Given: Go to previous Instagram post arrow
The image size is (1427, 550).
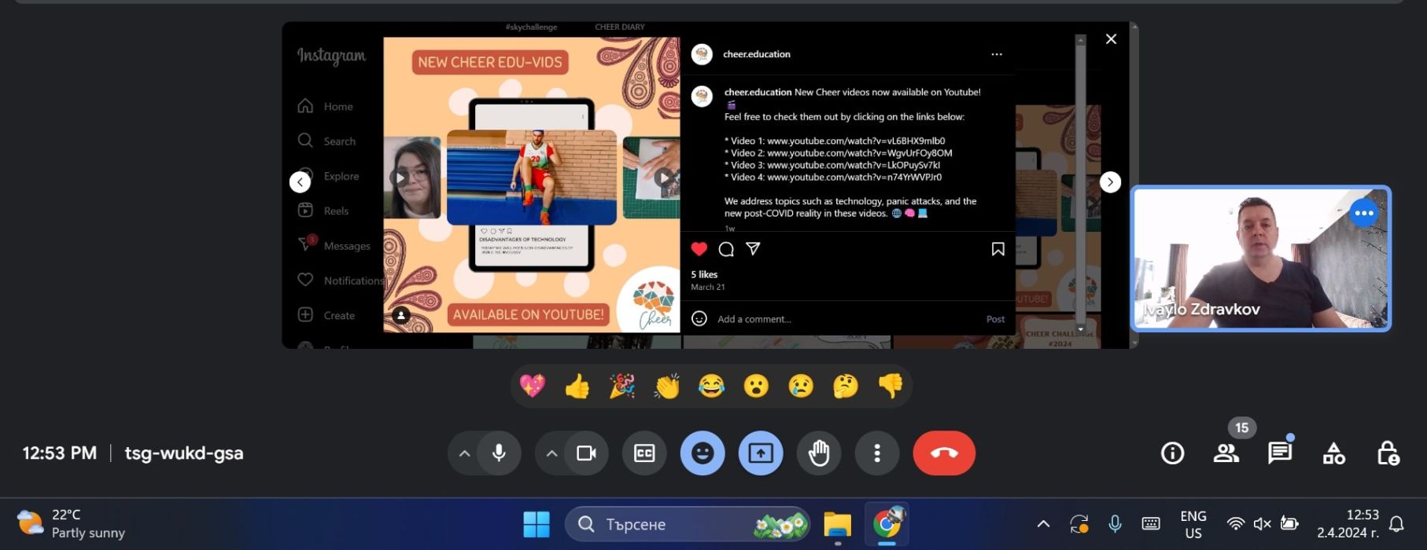Looking at the screenshot, I should pyautogui.click(x=300, y=182).
